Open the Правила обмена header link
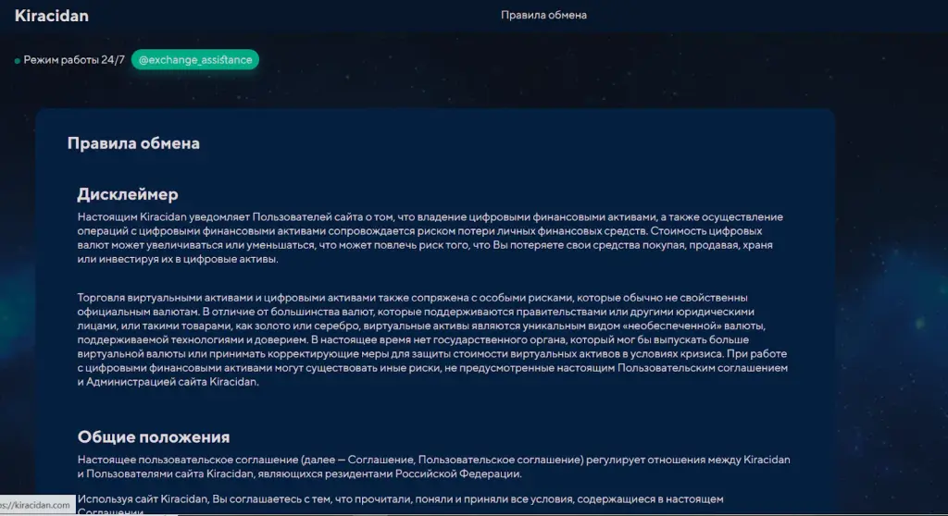The image size is (948, 516). pos(543,15)
